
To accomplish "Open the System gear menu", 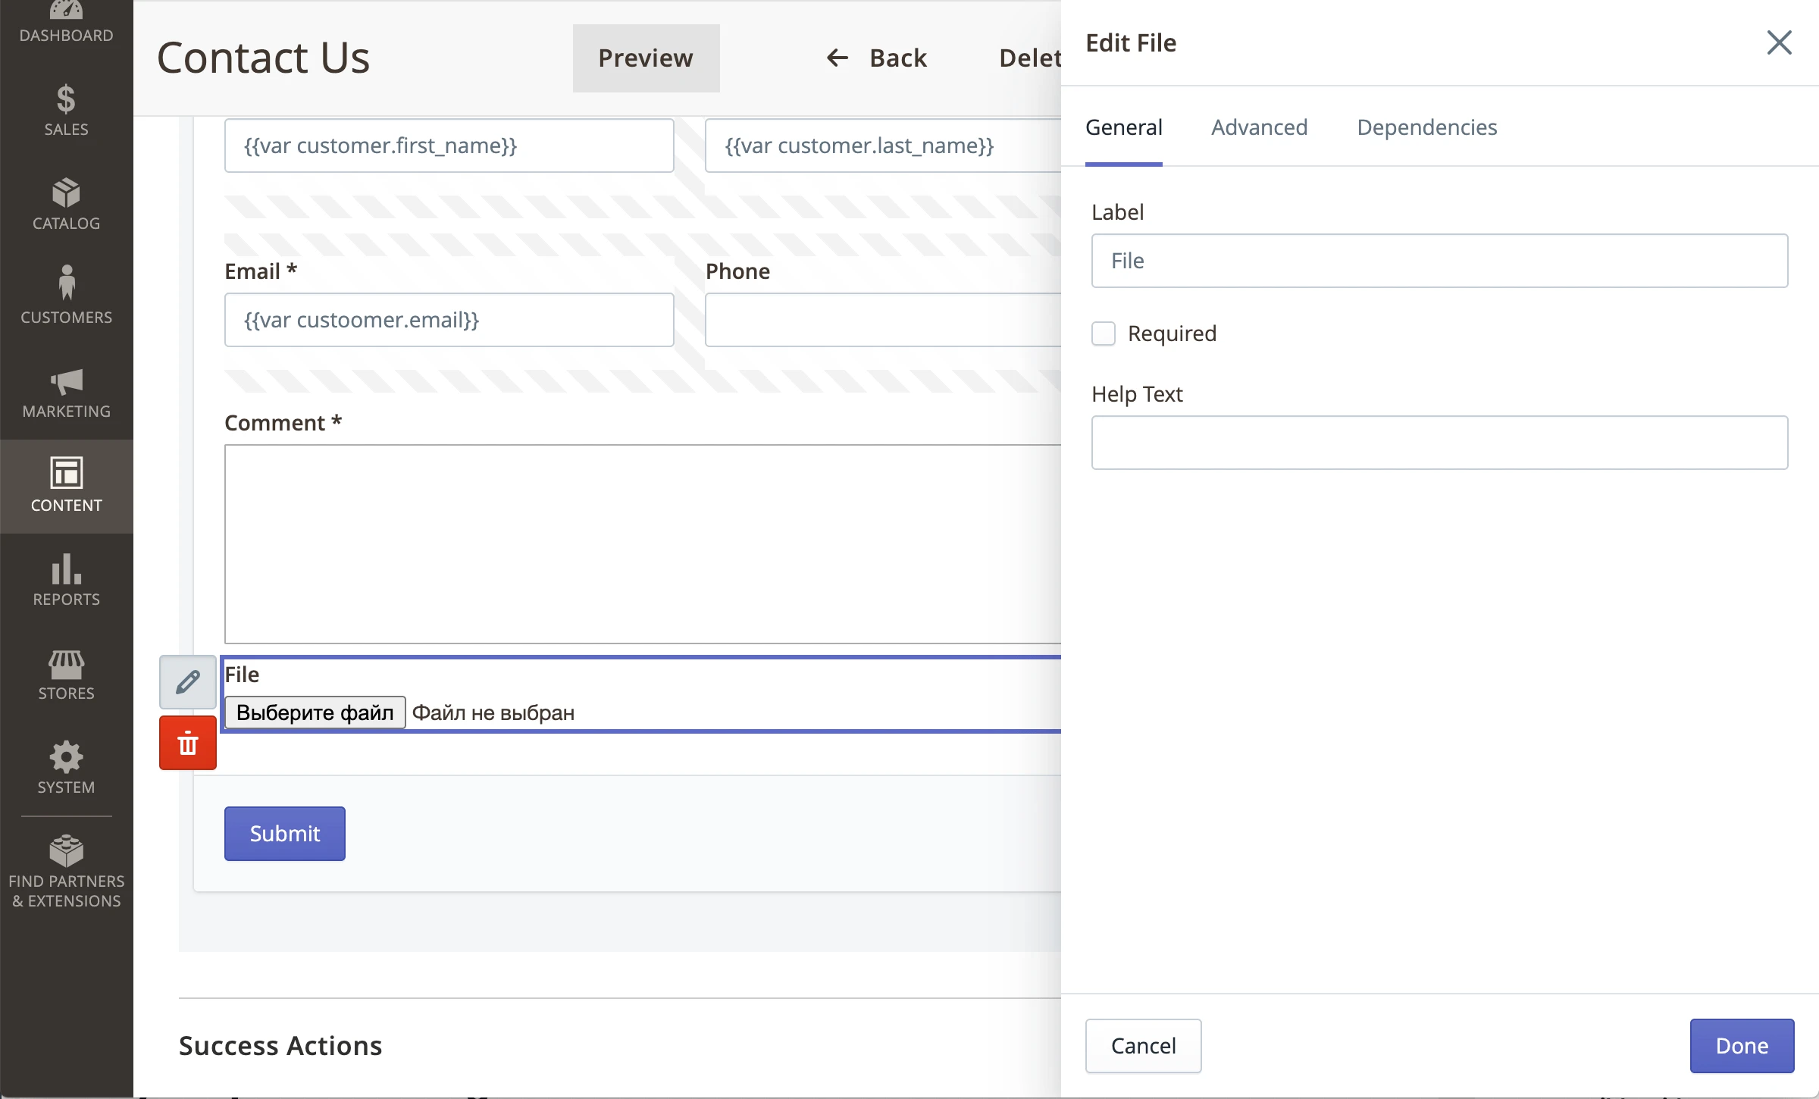I will click(x=66, y=769).
